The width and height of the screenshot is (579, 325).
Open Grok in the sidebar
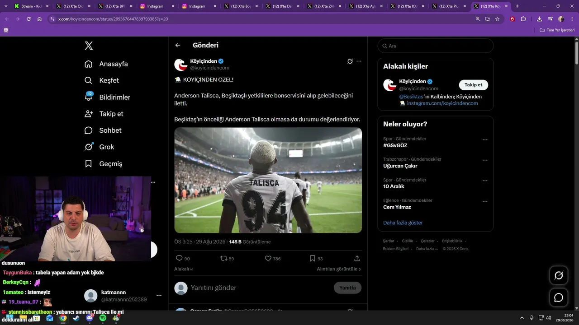[99, 147]
